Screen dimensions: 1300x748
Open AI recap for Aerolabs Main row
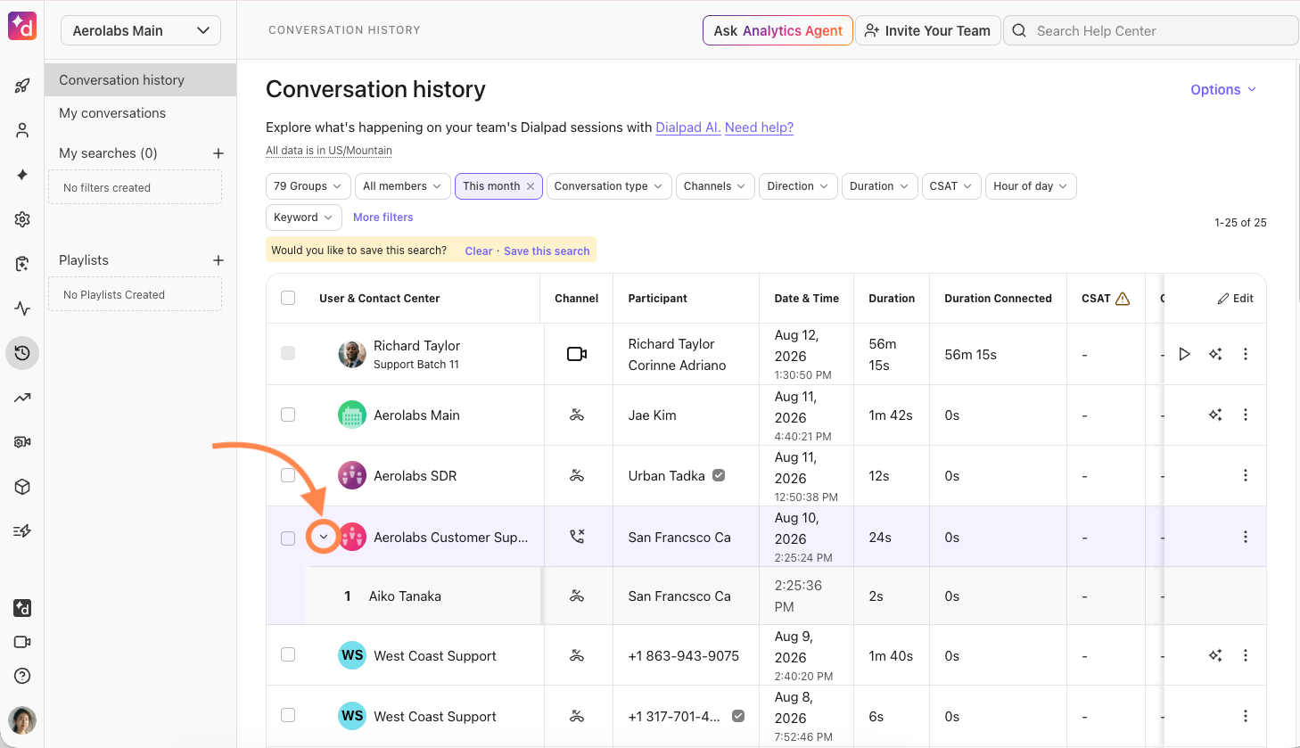[x=1215, y=415]
